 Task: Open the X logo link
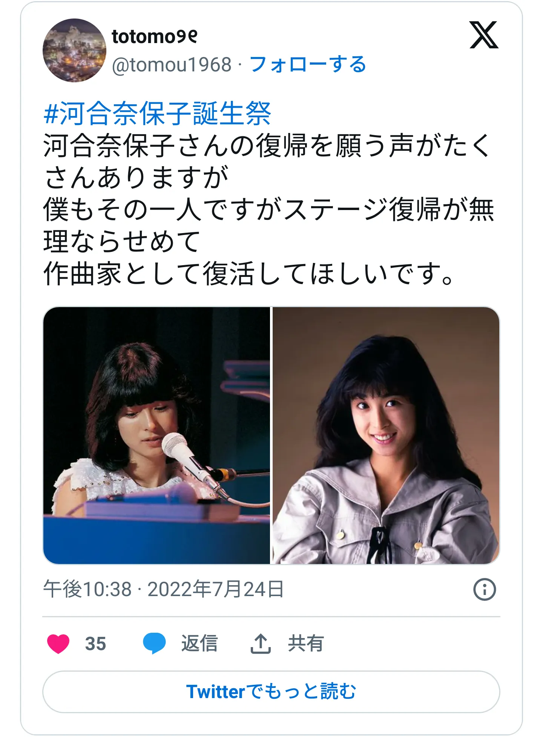click(484, 35)
